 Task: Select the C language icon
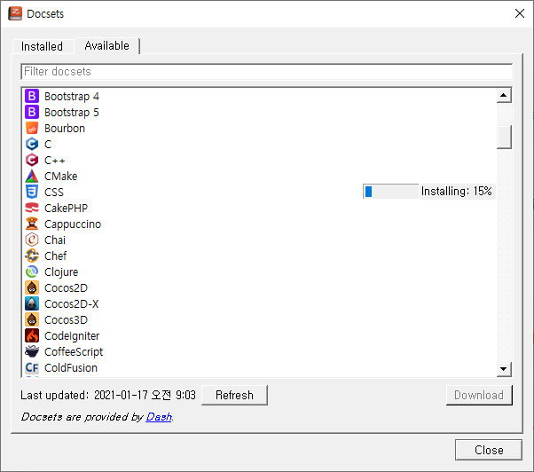pos(32,144)
